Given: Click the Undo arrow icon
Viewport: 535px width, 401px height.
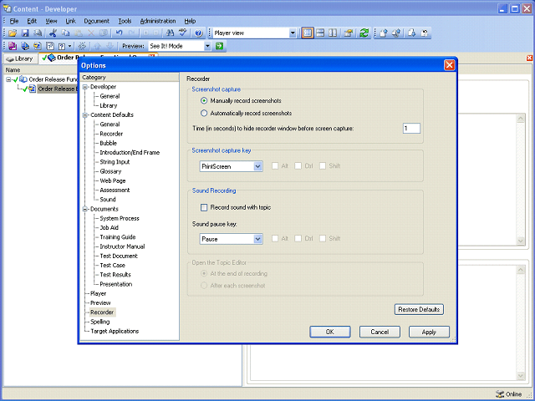Looking at the screenshot, I should point(119,33).
